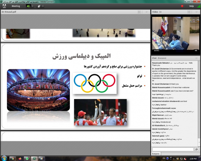
Task: Click the red recording indicator
Action: coord(182,6)
